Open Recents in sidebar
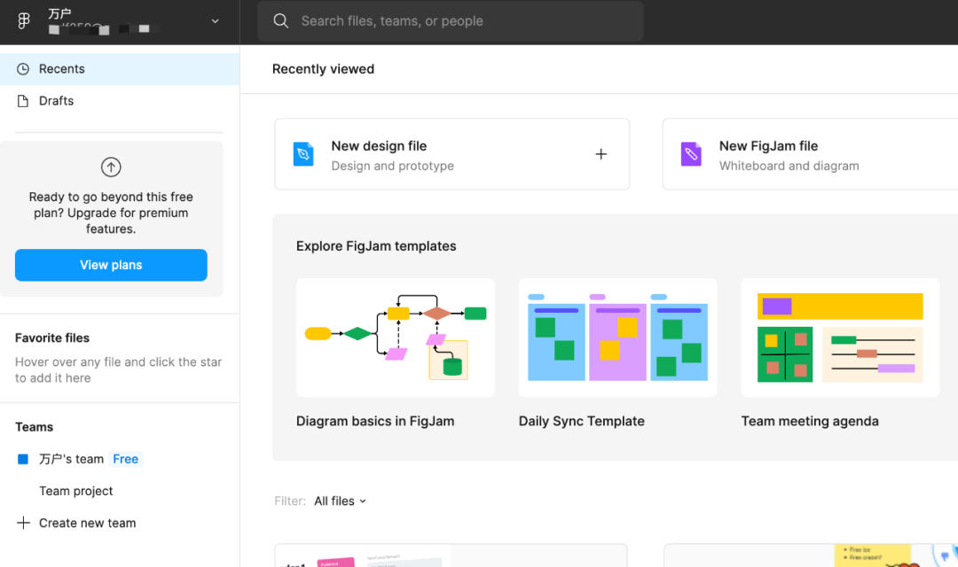Screen dimensions: 958x567 point(120,69)
